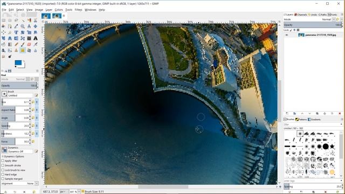The image size is (345, 194).
Task: Click the horizontal canvas scrollbar
Action: (163, 187)
